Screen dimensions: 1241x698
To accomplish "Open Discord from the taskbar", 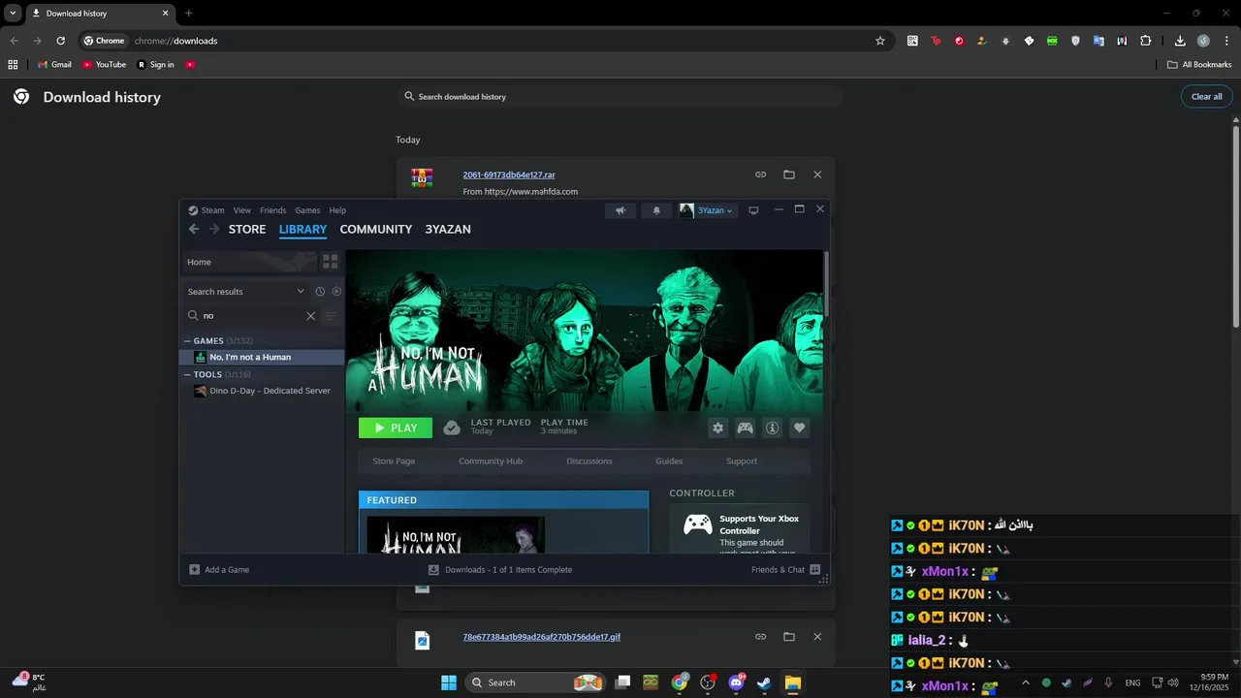I will 736,682.
